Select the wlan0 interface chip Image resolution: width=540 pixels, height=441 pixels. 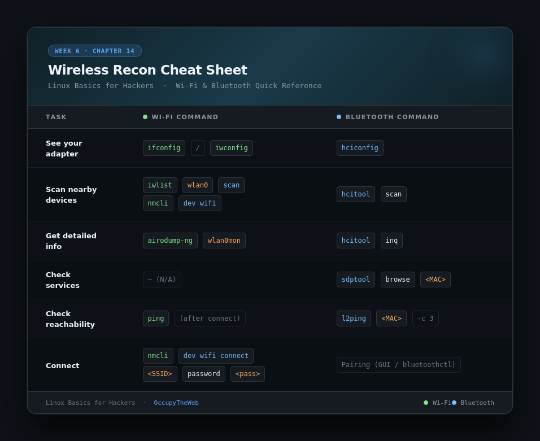click(198, 185)
